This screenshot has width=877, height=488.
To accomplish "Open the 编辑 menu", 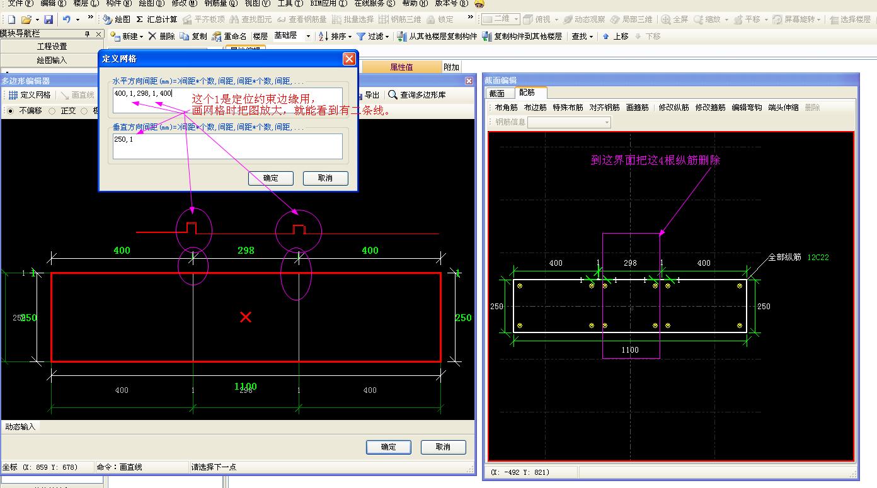I will (54, 4).
